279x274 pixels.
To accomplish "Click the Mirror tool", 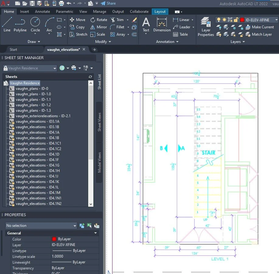I will coord(99,27).
